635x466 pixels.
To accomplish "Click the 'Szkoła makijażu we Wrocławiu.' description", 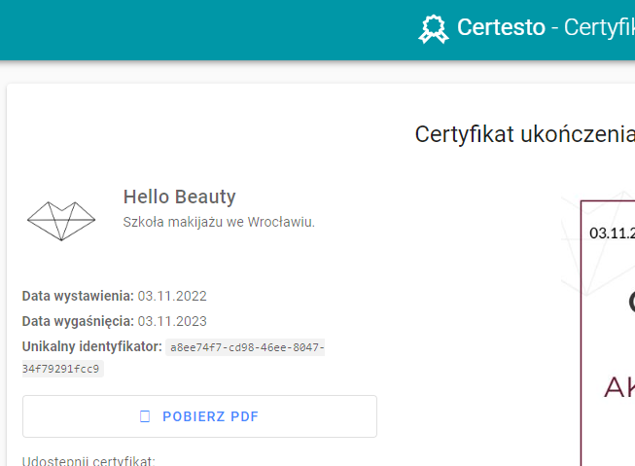I will point(219,222).
